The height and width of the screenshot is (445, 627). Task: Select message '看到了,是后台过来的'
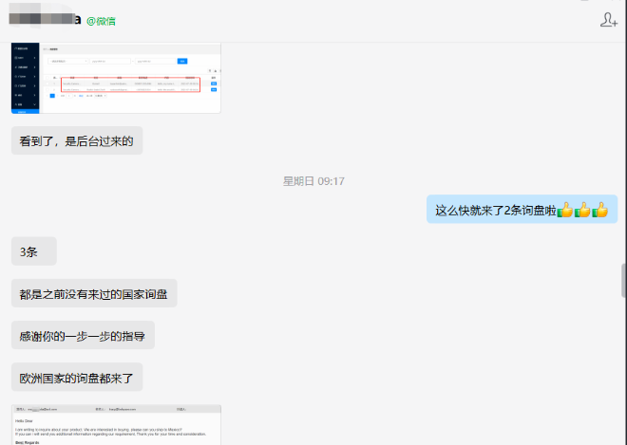77,140
